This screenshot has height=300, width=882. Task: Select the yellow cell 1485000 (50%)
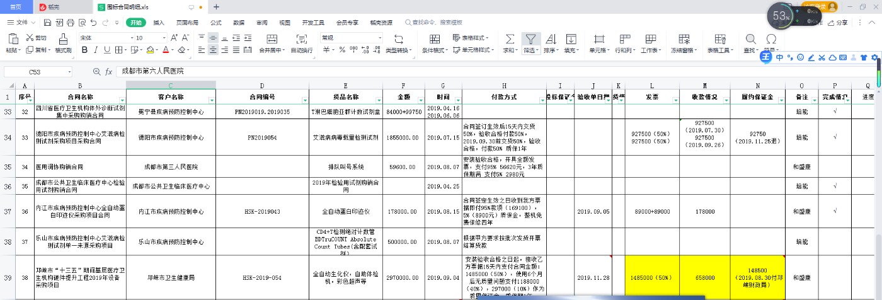pyautogui.click(x=653, y=277)
